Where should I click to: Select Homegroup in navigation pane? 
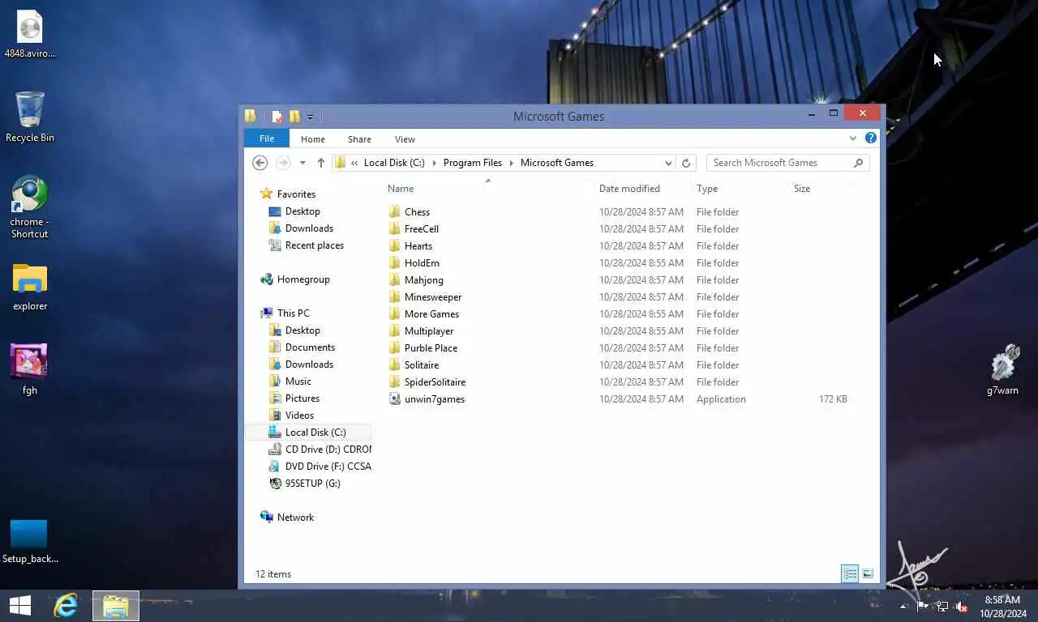(303, 279)
